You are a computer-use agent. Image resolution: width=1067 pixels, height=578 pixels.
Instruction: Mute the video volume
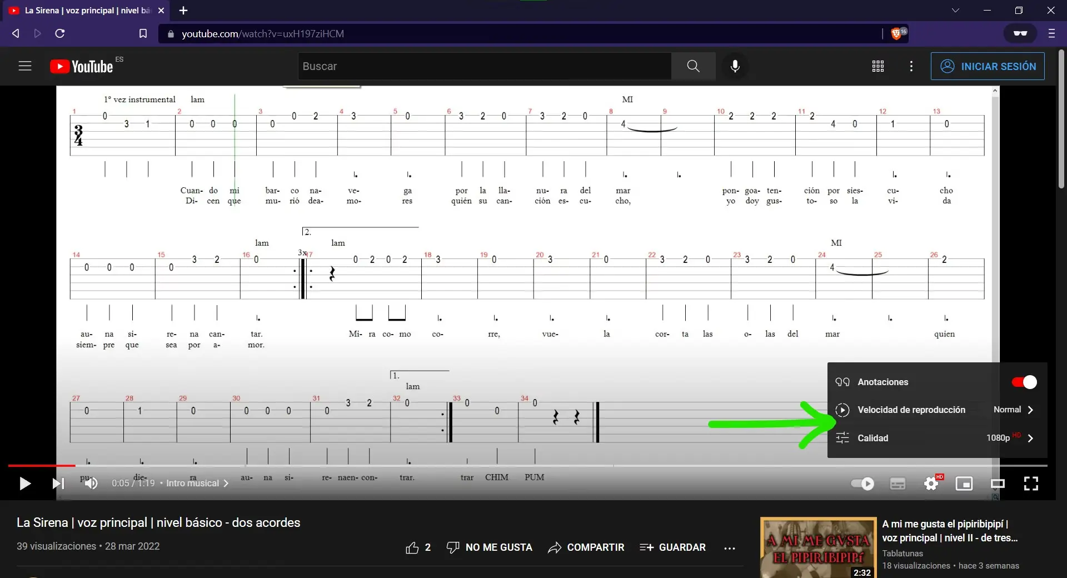pyautogui.click(x=91, y=484)
